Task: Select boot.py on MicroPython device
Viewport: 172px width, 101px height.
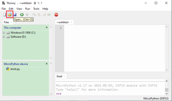Action: coord(15,69)
